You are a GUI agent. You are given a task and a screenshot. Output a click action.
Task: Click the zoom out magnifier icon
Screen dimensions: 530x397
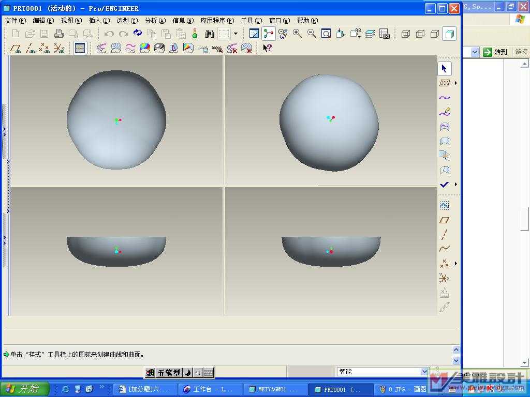pyautogui.click(x=312, y=34)
